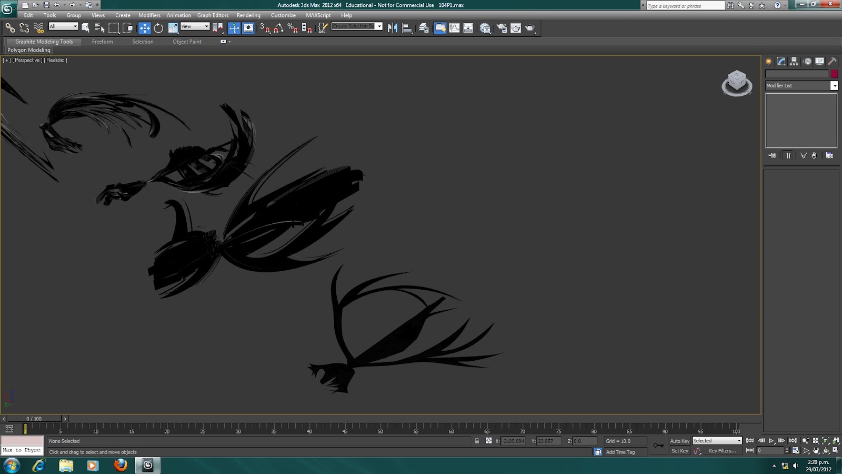
Task: Click the Unlink Selection tool
Action: pos(24,28)
